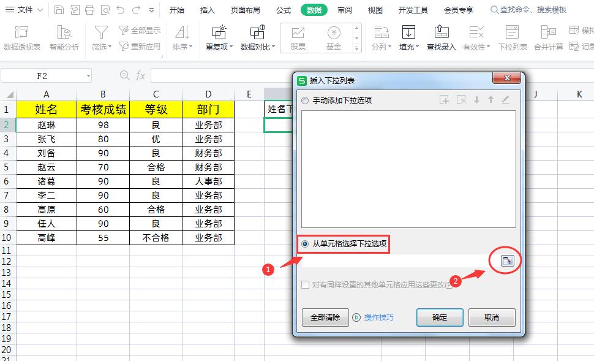Screen dimensions: 594x361
Task: Click the move up arrow icon in dialog
Action: pos(491,100)
